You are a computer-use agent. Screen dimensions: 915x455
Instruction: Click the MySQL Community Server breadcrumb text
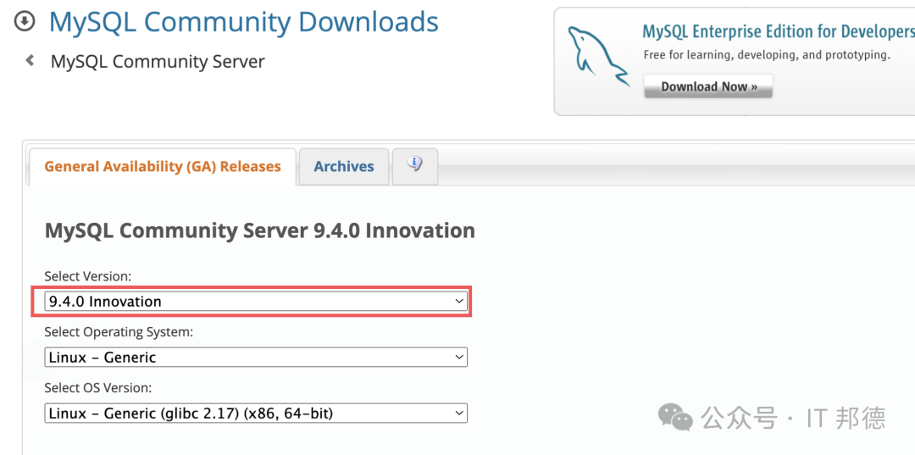point(158,61)
